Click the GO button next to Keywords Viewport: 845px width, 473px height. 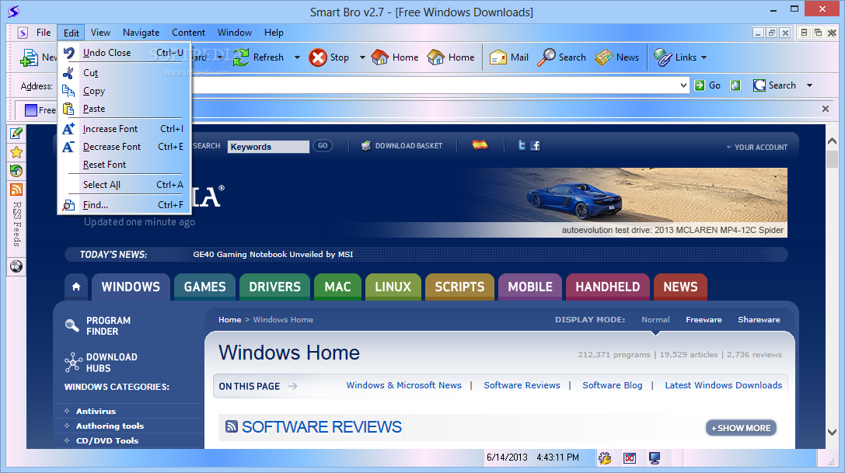323,145
